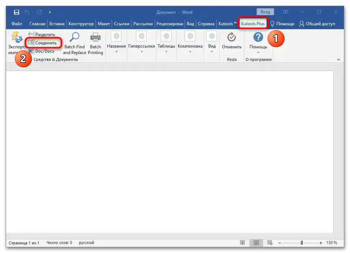Switch to the Ссылки tab

(x=121, y=24)
